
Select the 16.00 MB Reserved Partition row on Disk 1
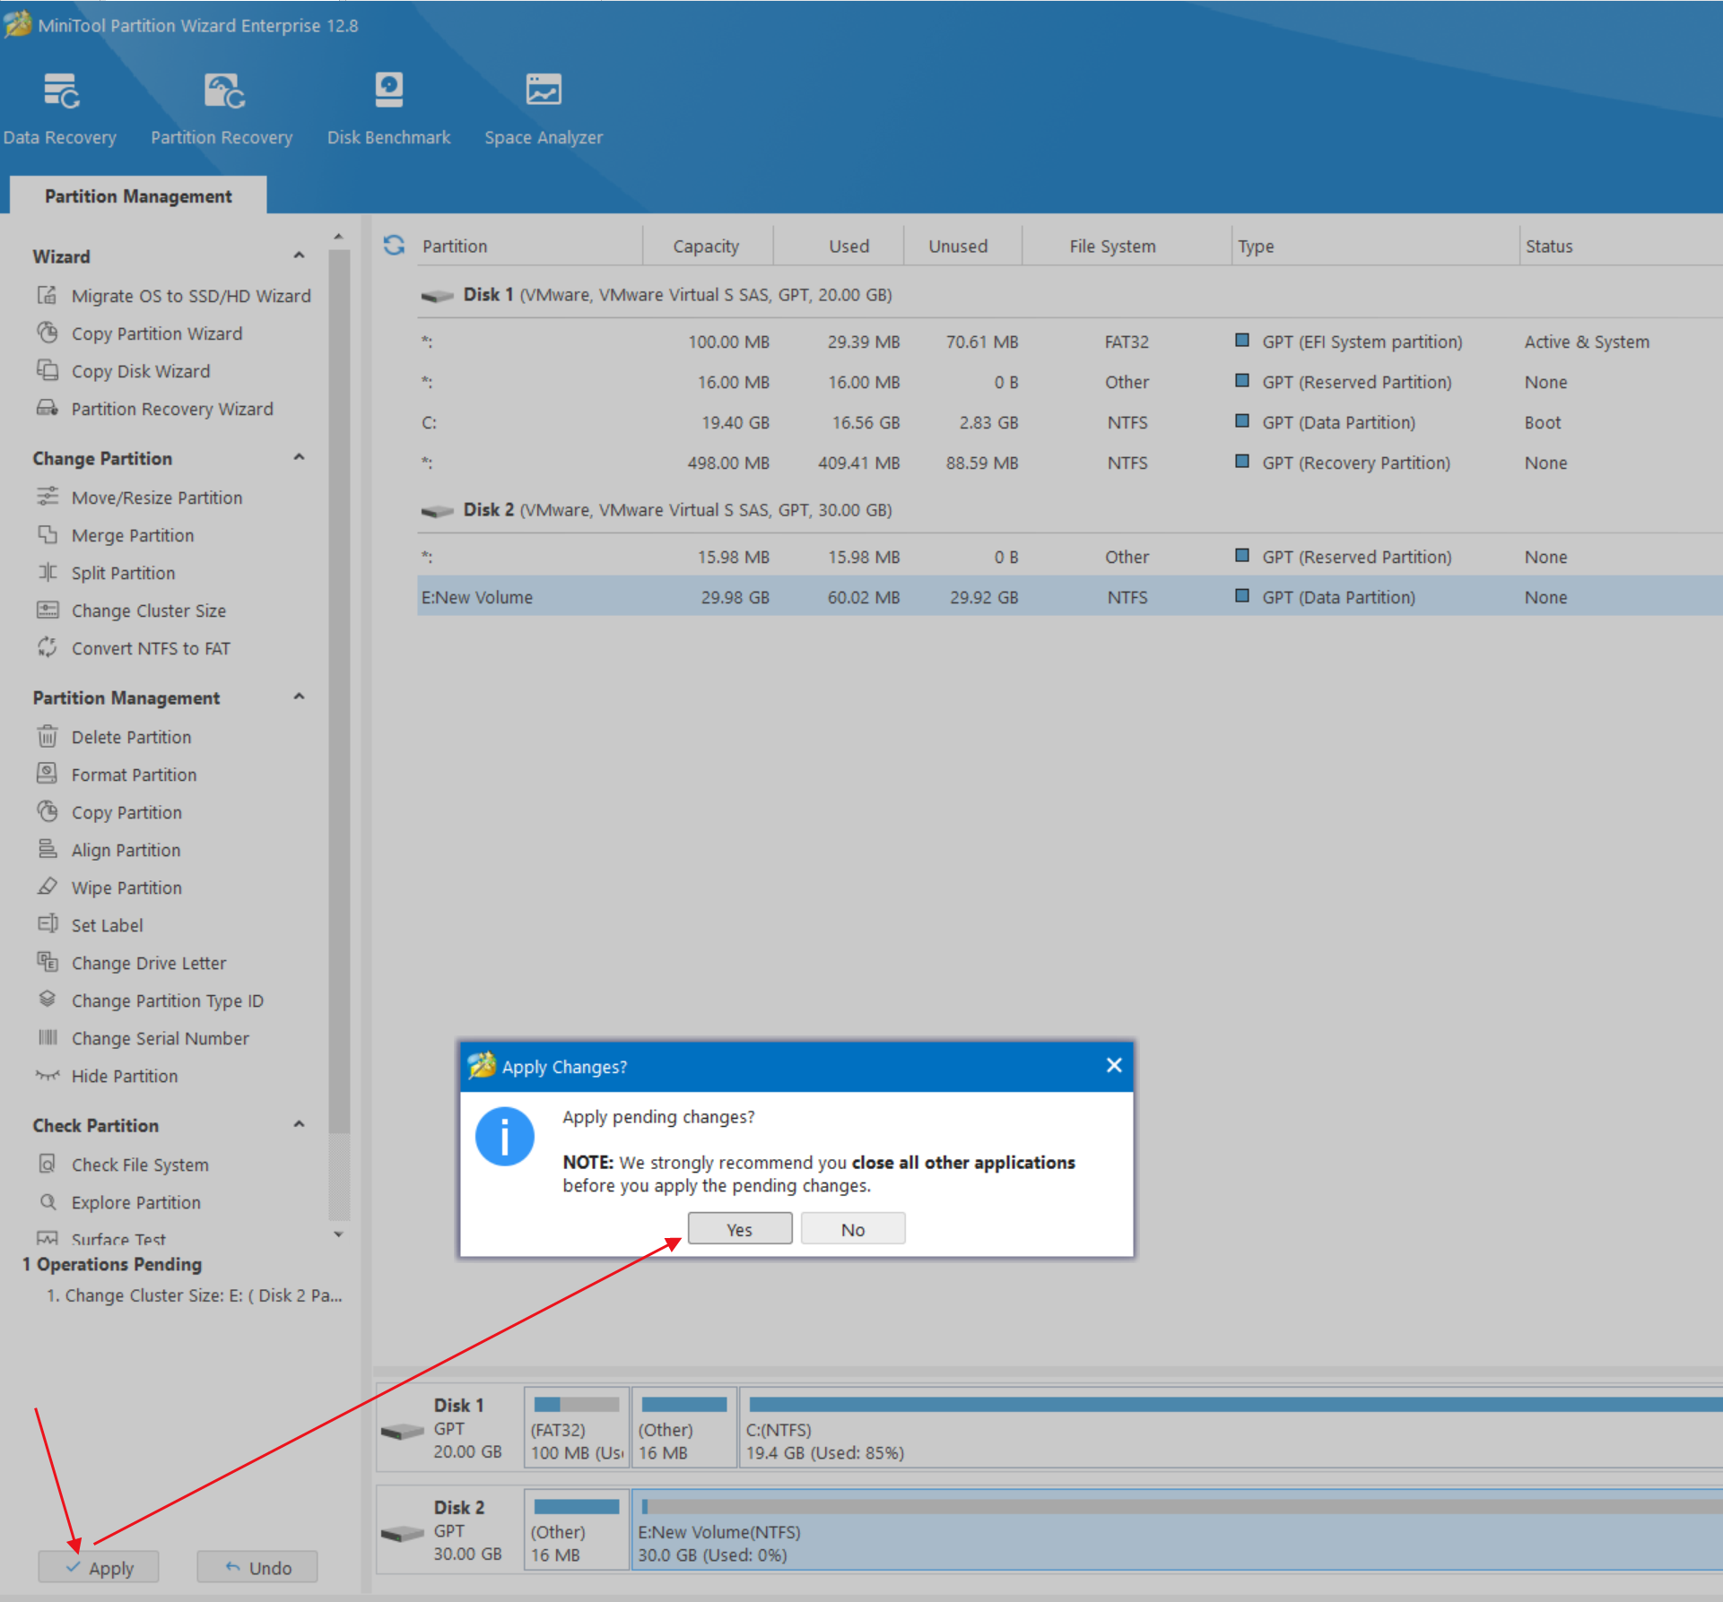pyautogui.click(x=1069, y=382)
